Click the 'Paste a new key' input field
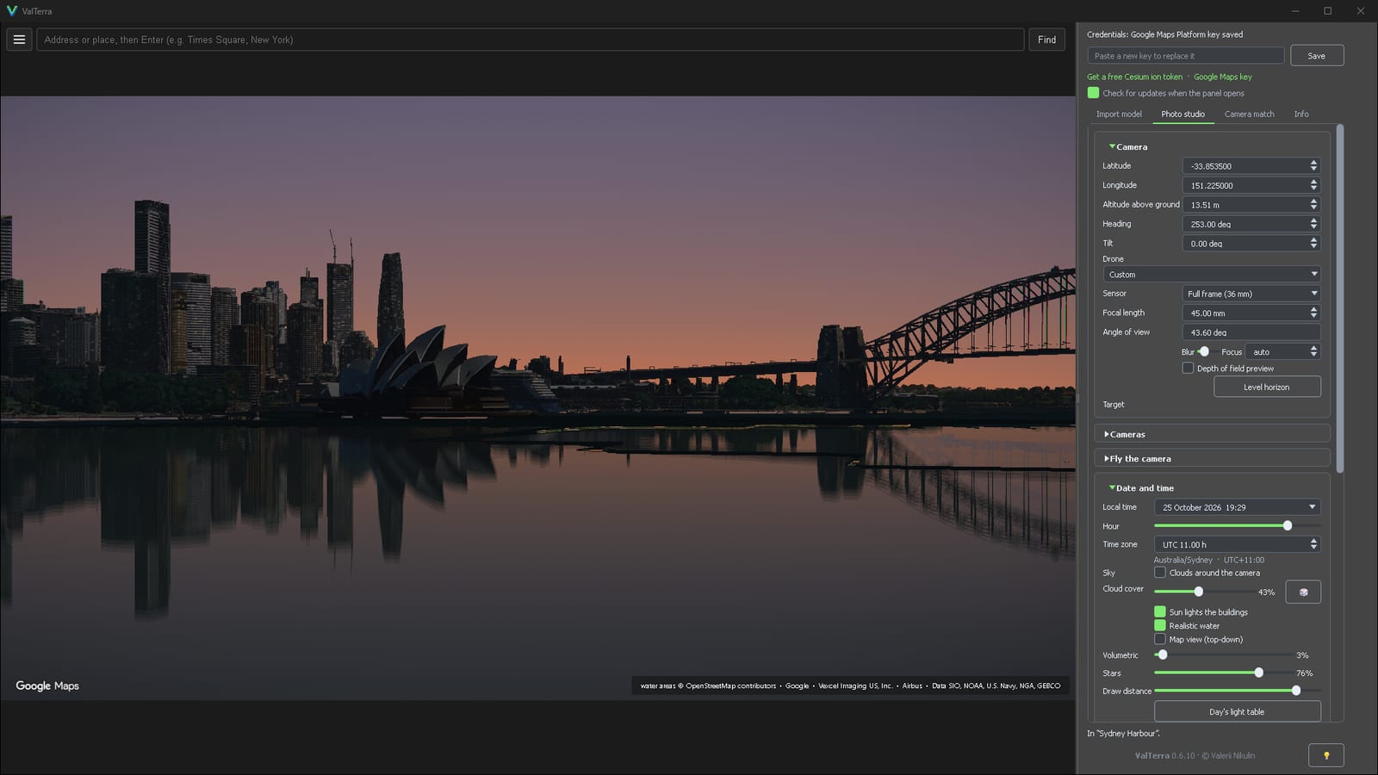 coord(1186,56)
